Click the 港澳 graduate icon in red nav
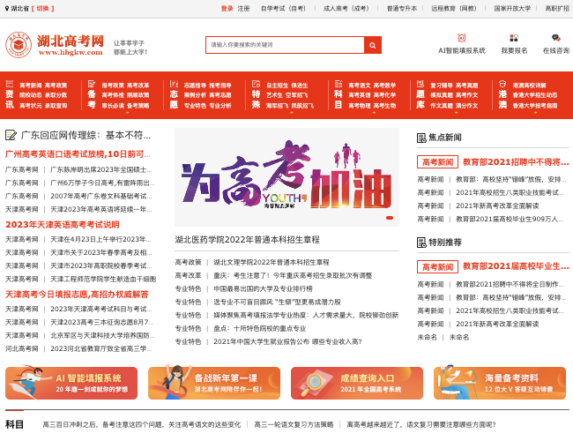Viewport: 573px width, 441px height. tap(502, 84)
